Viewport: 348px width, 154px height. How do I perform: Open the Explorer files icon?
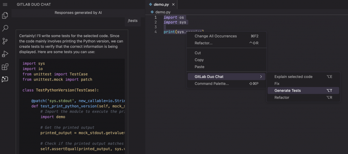(x=5, y=15)
